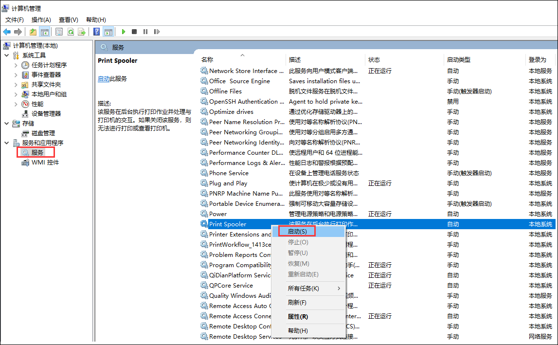
Task: Click the Up One Level folder icon
Action: tap(33, 32)
